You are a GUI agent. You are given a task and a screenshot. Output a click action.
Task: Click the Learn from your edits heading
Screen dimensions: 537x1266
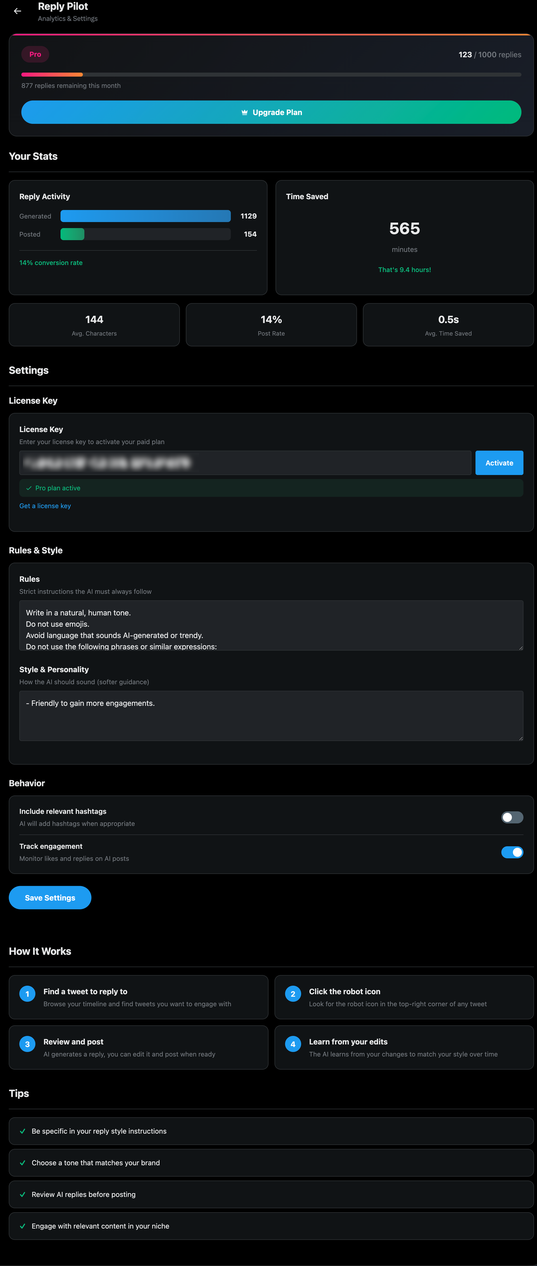tap(348, 1042)
